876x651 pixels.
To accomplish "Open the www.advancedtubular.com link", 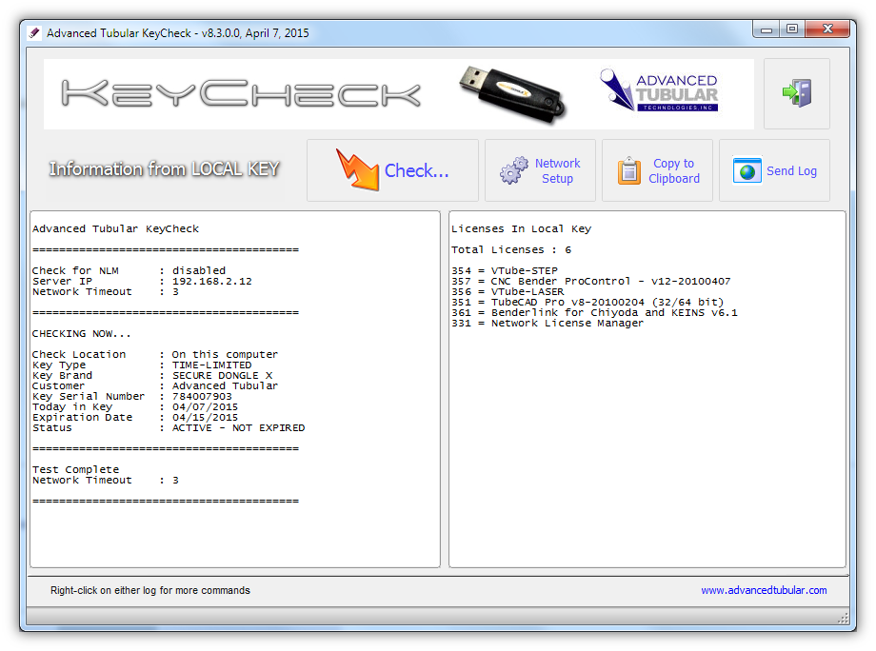I will pyautogui.click(x=764, y=590).
